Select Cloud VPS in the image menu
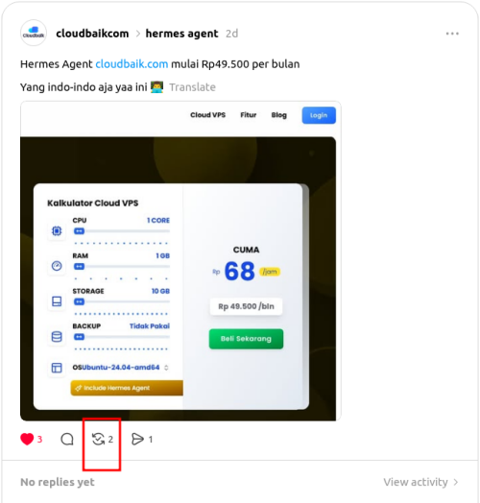 coord(208,115)
